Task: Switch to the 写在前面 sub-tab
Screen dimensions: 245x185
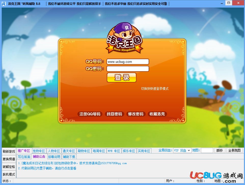Action: [x=24, y=157]
